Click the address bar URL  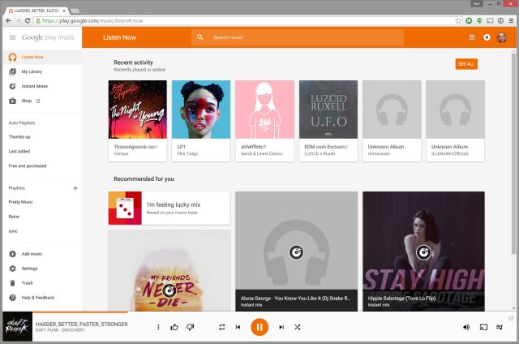click(93, 20)
